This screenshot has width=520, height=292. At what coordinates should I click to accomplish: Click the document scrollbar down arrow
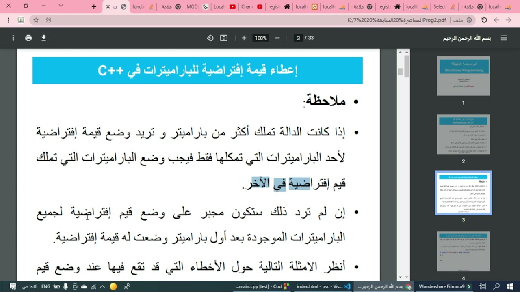pos(400,277)
